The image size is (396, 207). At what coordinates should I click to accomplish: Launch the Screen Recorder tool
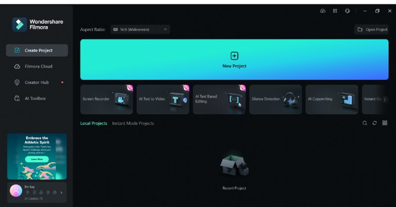[106, 100]
